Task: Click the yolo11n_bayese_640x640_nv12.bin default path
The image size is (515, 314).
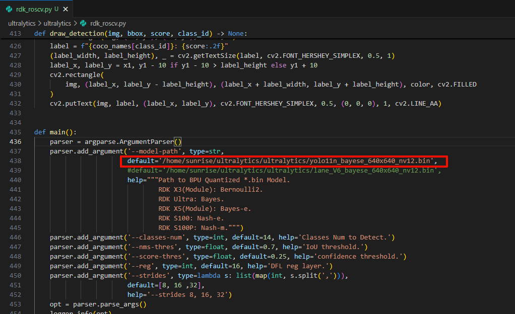Action: pos(296,161)
